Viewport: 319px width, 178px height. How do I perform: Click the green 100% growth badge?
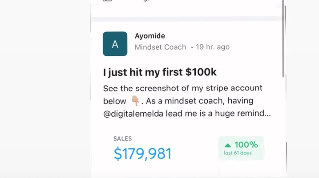241,148
